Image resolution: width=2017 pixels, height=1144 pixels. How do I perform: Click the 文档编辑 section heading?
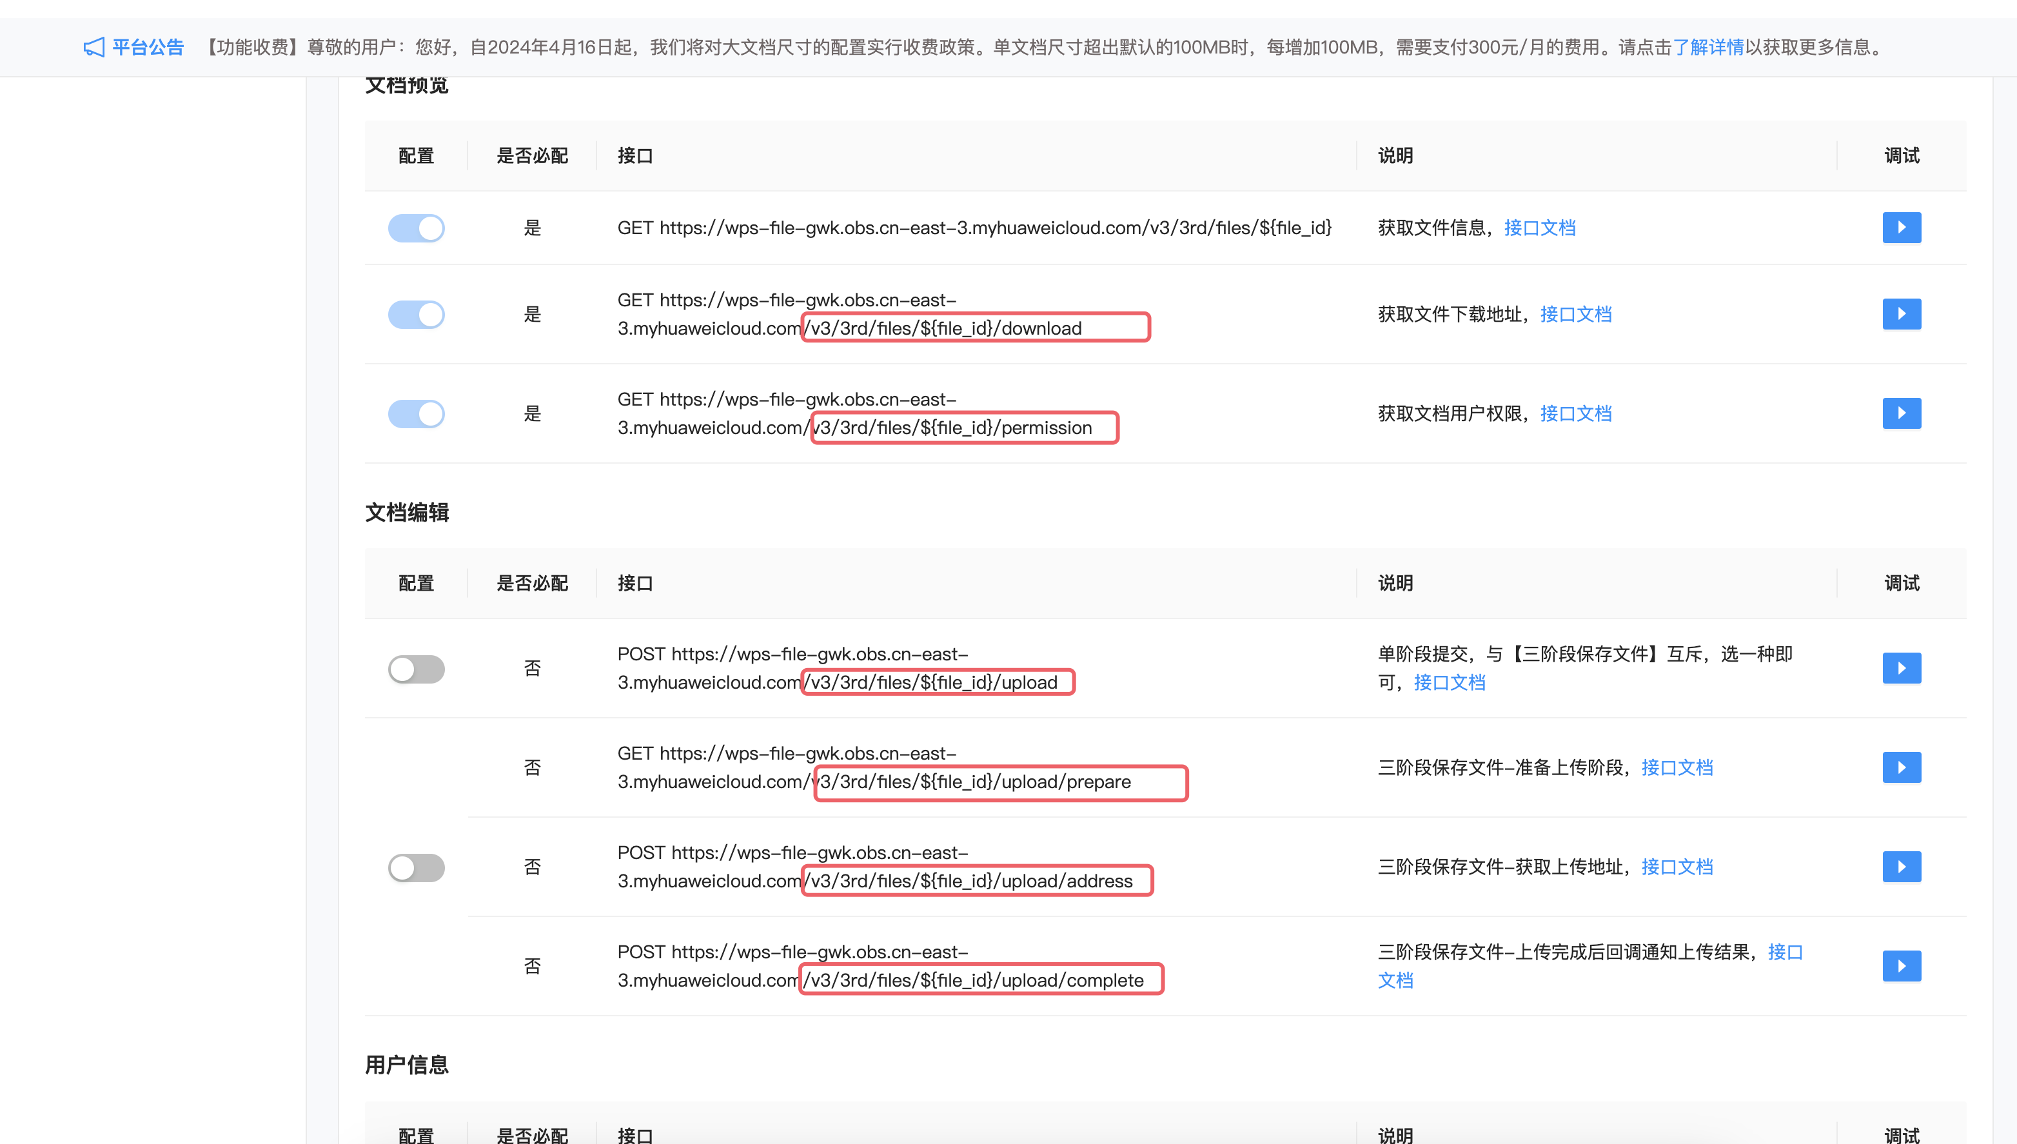[x=407, y=512]
